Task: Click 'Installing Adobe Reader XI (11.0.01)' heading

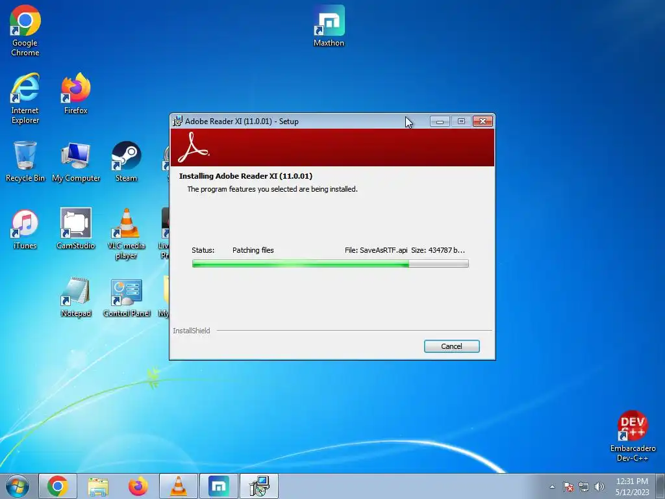Action: click(245, 176)
